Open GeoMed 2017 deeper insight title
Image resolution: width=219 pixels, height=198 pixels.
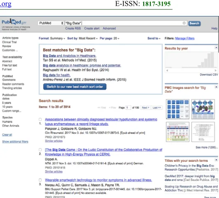click(191, 178)
